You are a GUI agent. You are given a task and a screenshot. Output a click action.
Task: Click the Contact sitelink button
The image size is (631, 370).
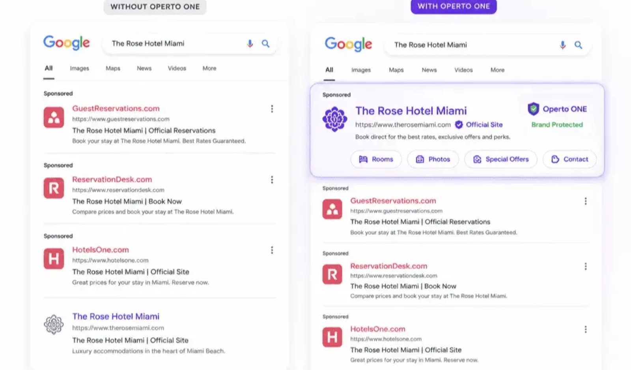[569, 159]
